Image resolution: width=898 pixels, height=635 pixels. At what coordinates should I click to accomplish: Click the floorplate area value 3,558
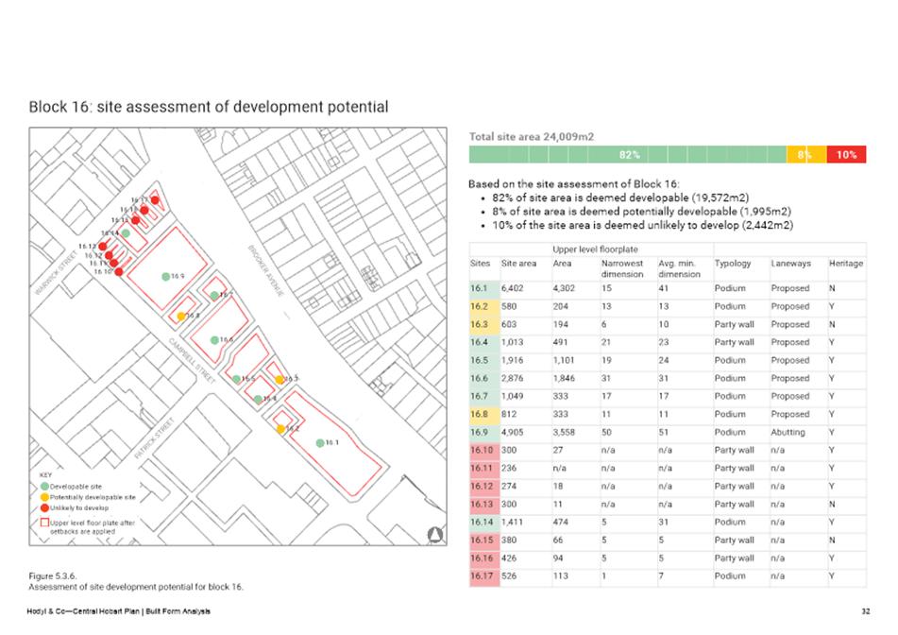(564, 432)
